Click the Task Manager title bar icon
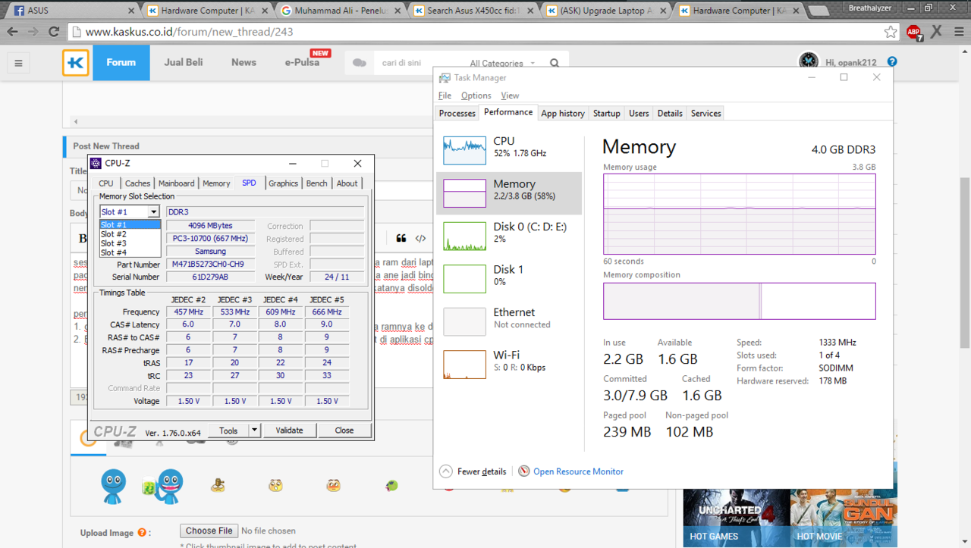The height and width of the screenshot is (548, 971). pos(444,77)
